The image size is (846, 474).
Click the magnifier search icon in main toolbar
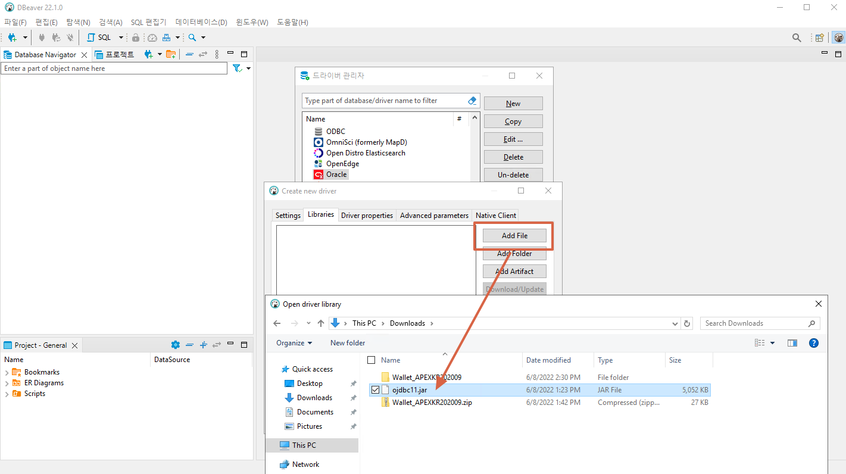192,38
